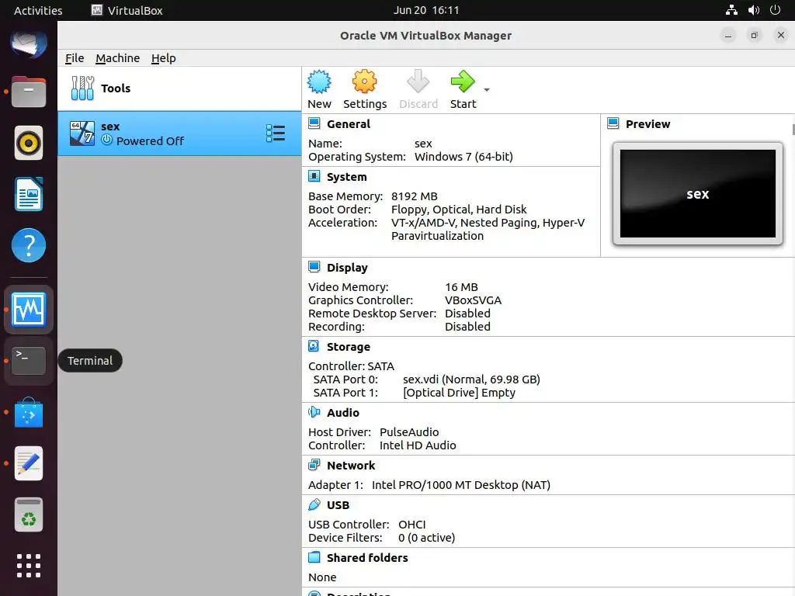Click the New virtual machine icon
The image size is (795, 596).
tap(319, 82)
